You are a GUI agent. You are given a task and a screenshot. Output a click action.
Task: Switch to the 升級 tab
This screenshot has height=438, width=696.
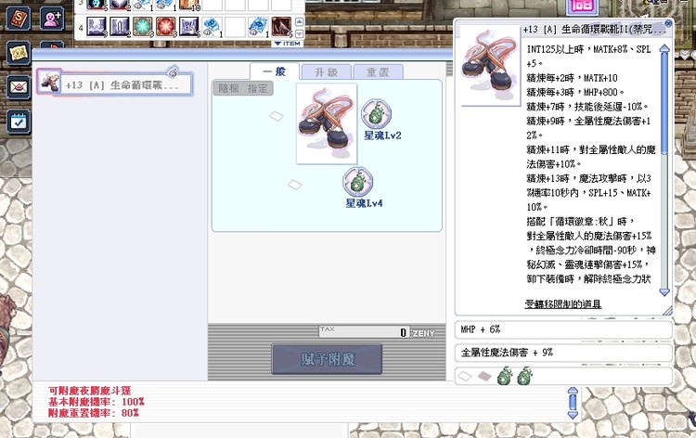tap(327, 72)
